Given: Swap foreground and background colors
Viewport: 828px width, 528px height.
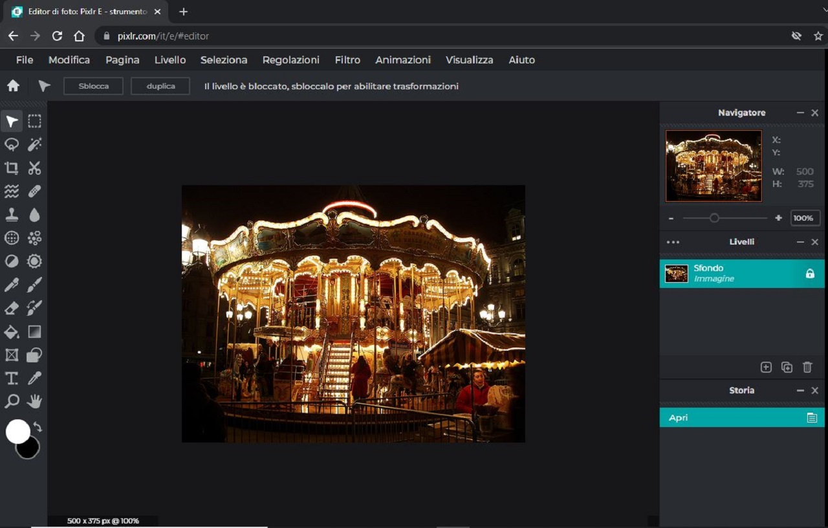Looking at the screenshot, I should tap(38, 427).
